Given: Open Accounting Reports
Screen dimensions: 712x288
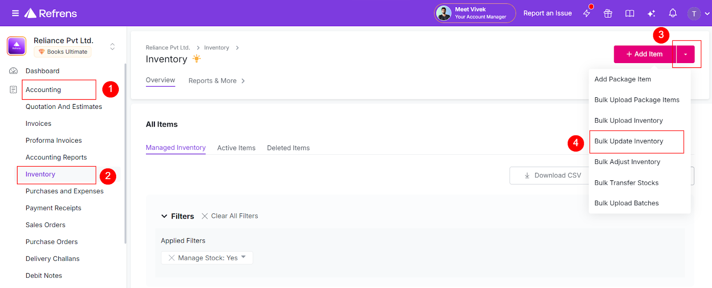Looking at the screenshot, I should tap(56, 157).
